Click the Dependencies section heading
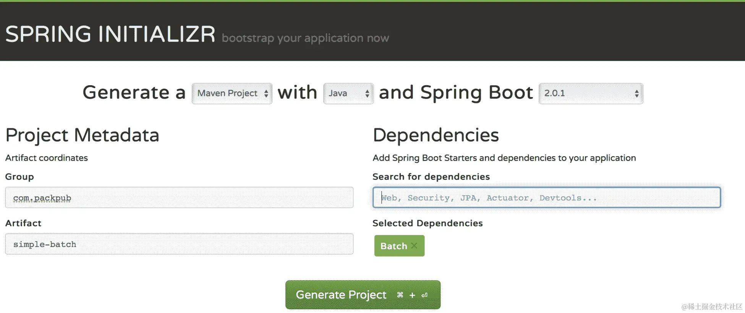The image size is (745, 313). pyautogui.click(x=436, y=135)
